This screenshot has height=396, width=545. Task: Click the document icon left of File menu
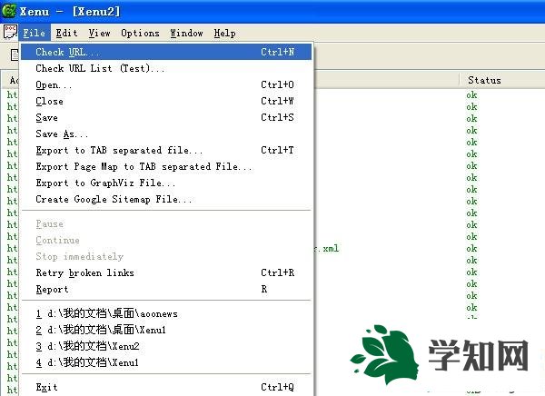pos(10,33)
